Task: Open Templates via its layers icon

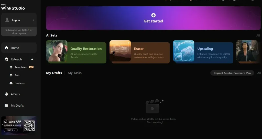Action: pyautogui.click(x=11, y=67)
